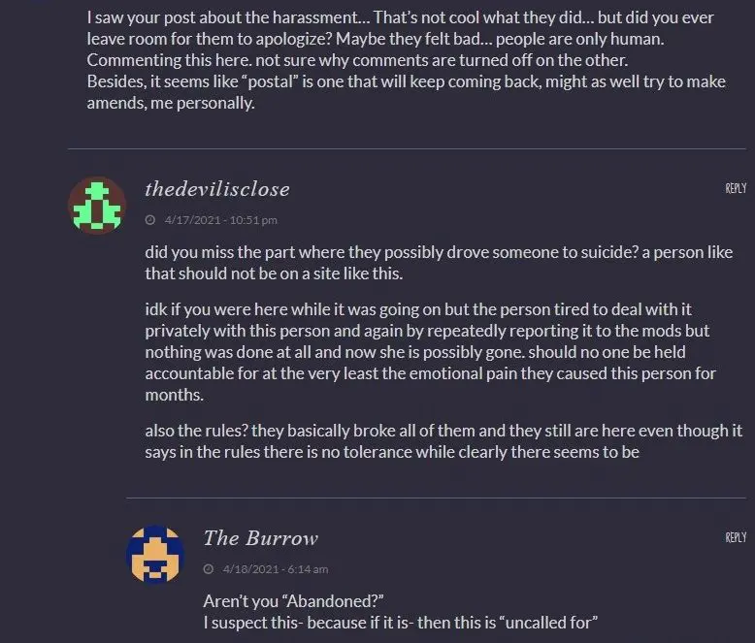
Task: Click divider line above thedevilisclose's comment
Action: click(x=406, y=148)
